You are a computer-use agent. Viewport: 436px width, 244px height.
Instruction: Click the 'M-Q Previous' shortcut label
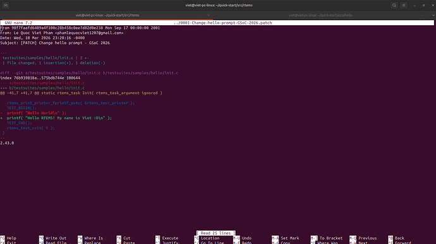pyautogui.click(x=363, y=238)
